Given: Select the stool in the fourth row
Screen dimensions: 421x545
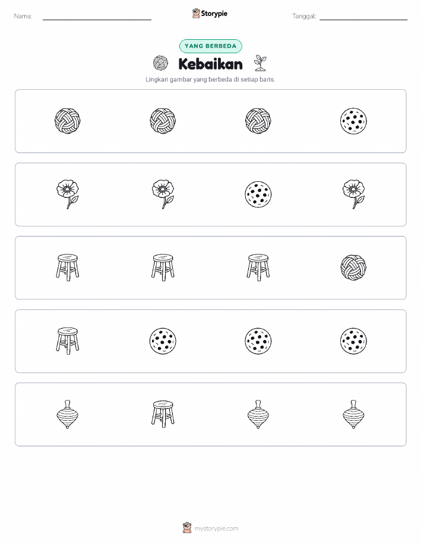Looking at the screenshot, I should pos(67,341).
